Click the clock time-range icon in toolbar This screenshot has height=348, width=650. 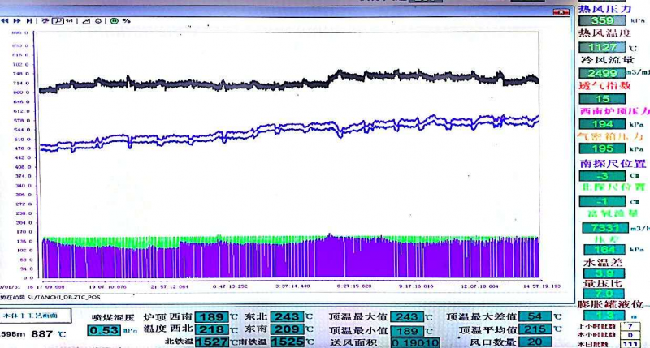[x=97, y=20]
